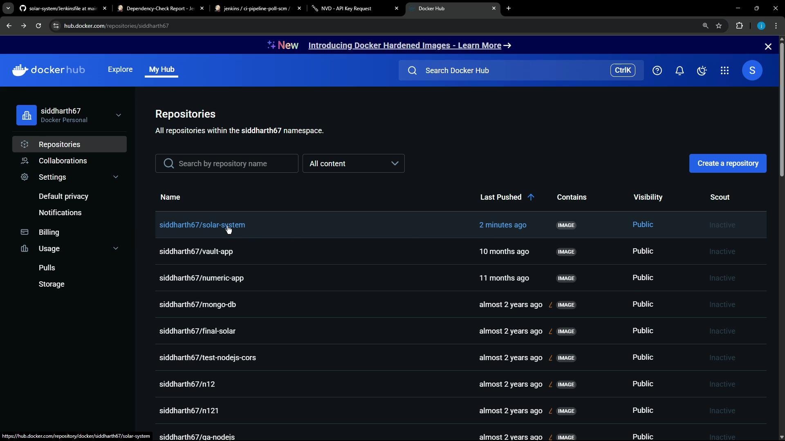Collapse the Settings section chevron
Screen dimensions: 785x441
[116, 177]
